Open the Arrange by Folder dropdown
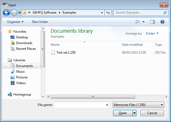The height and width of the screenshot is (122, 171). [x=152, y=33]
